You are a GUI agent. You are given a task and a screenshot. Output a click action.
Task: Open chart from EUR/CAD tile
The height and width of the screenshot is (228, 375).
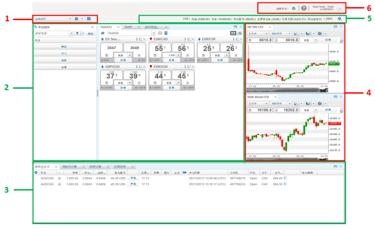(189, 39)
